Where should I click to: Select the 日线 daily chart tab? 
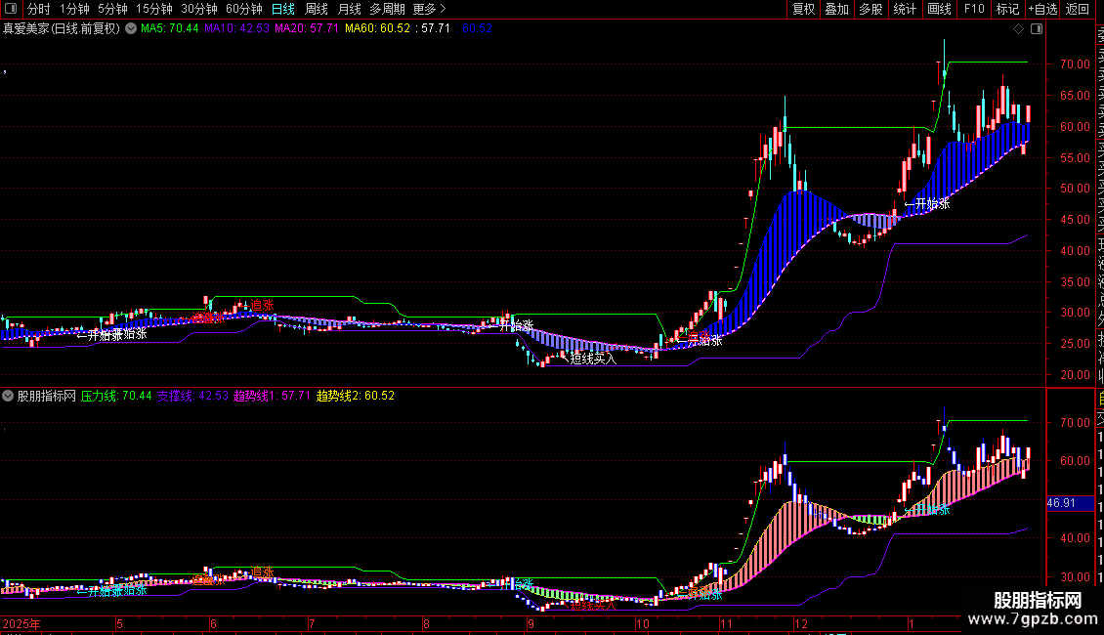click(283, 9)
